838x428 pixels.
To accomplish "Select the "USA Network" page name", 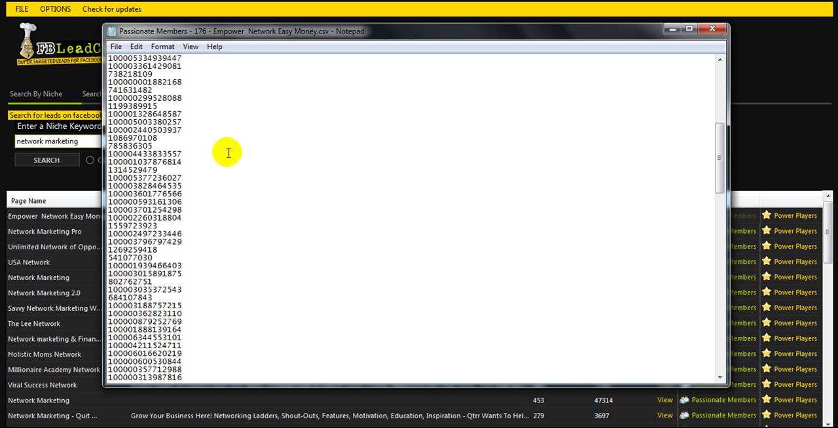I will (x=29, y=262).
